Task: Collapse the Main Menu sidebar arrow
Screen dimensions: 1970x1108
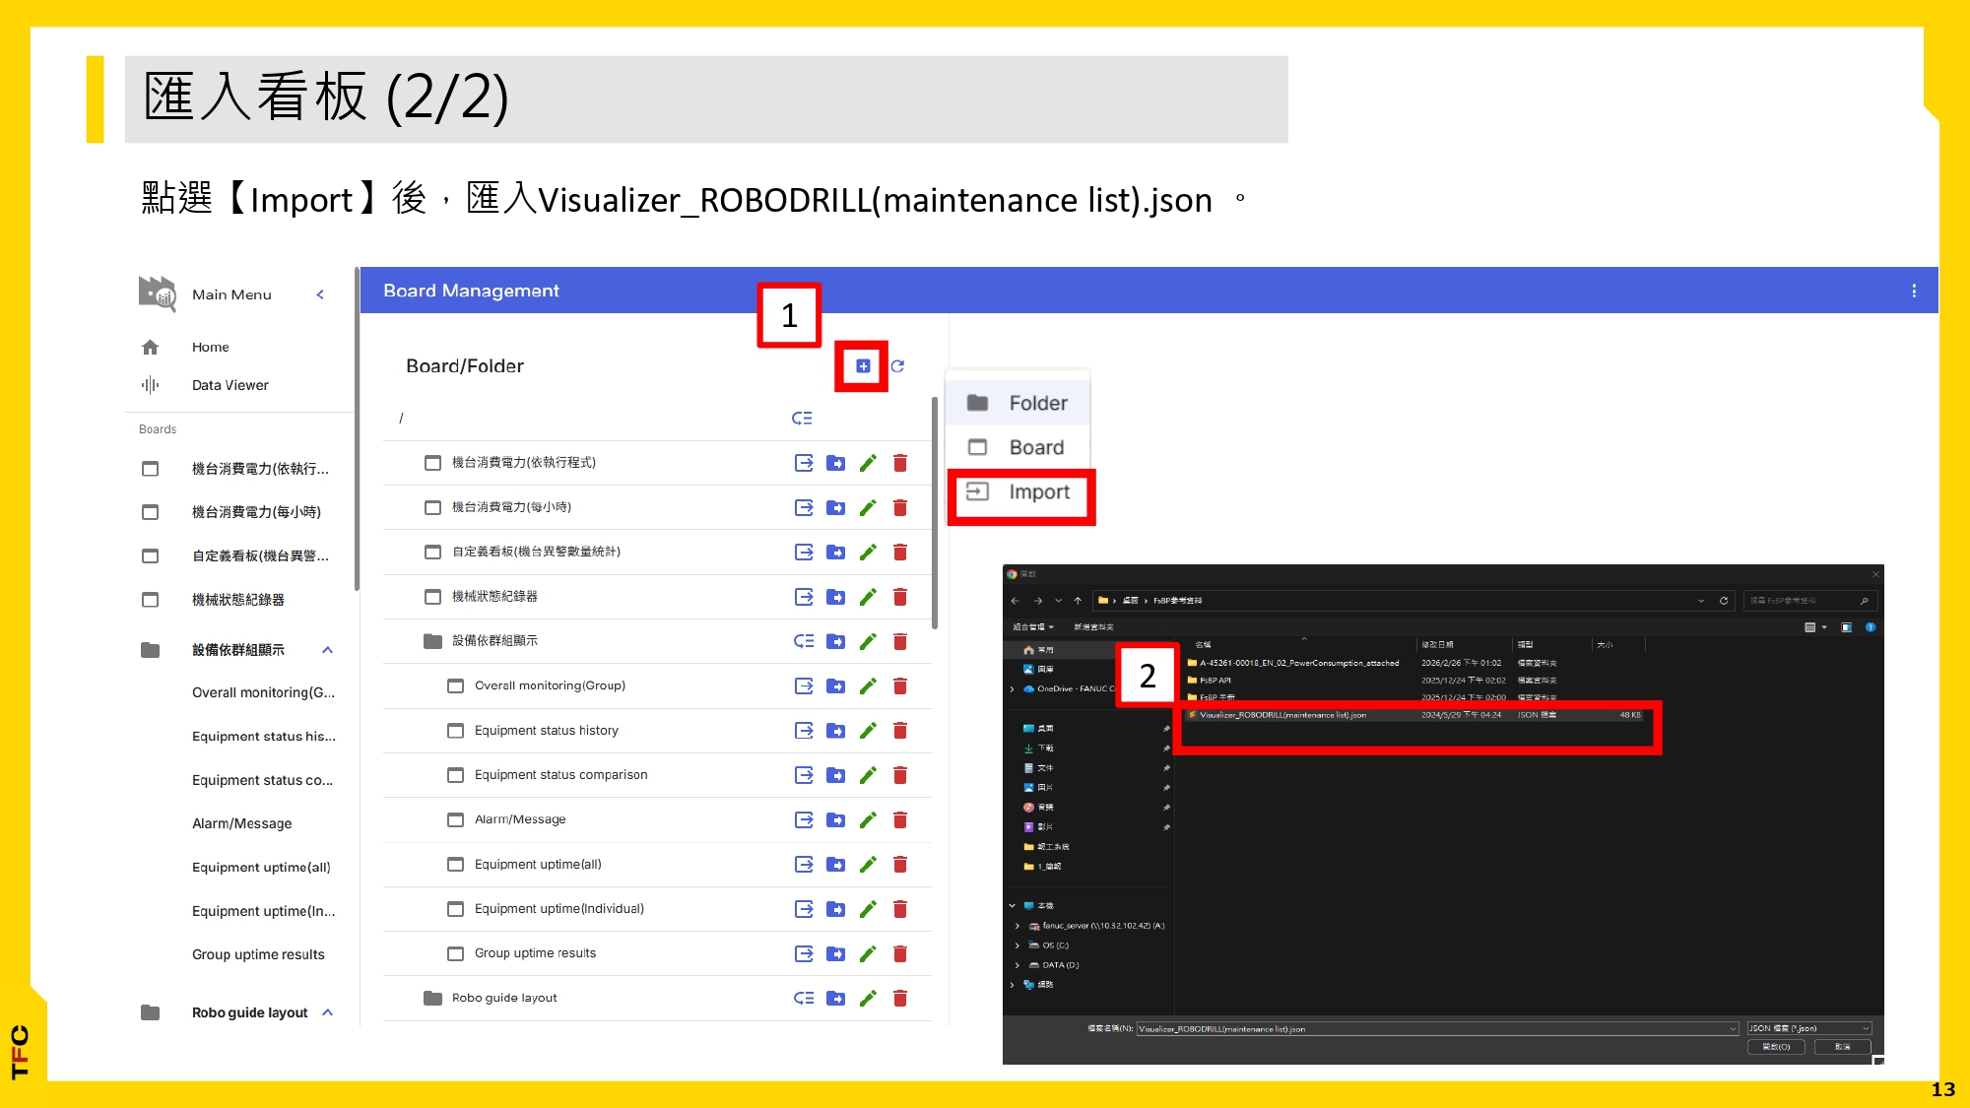Action: click(320, 294)
